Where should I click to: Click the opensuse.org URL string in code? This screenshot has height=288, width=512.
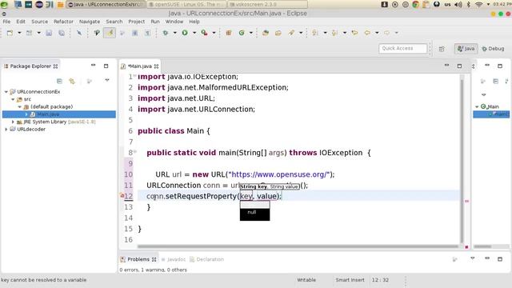click(x=279, y=174)
